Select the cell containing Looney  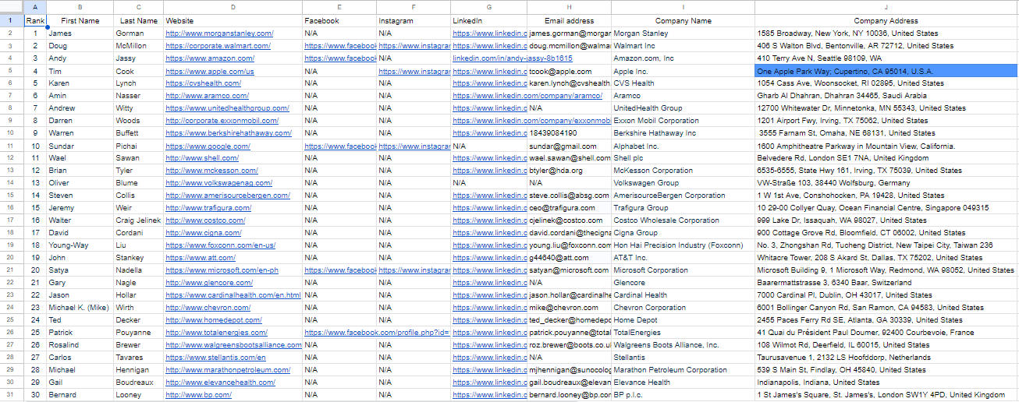pyautogui.click(x=139, y=395)
